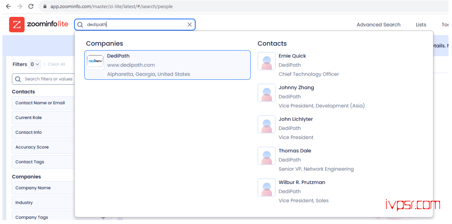
Task: Select the DediPath company result
Action: [x=168, y=65]
